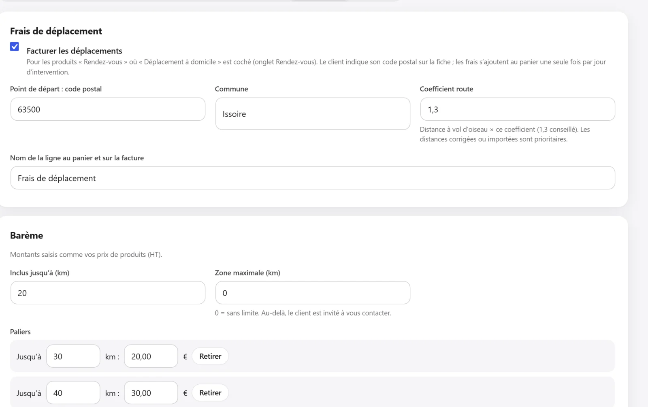Click the Paliers label
Image resolution: width=648 pixels, height=407 pixels.
20,332
